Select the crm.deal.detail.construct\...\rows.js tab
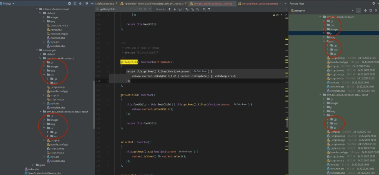379x175 pixels. pos(213,4)
